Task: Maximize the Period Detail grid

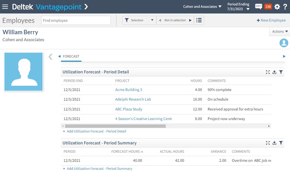Action: pos(268,72)
